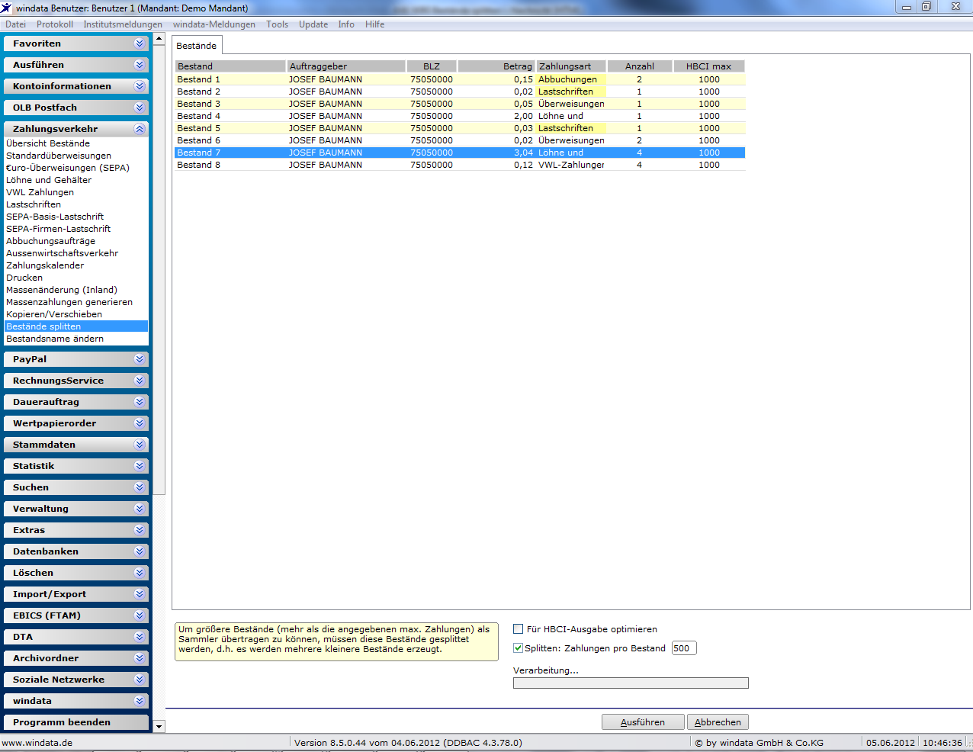Click the Verarbeitung progress bar

coord(631,683)
